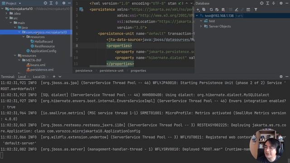Click the filter icon in Database toolbar

click(x=256, y=10)
